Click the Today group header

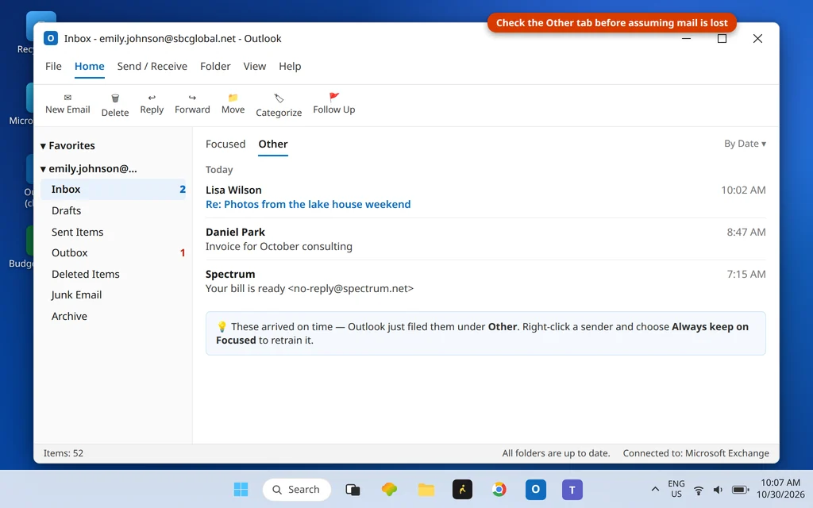coord(219,170)
